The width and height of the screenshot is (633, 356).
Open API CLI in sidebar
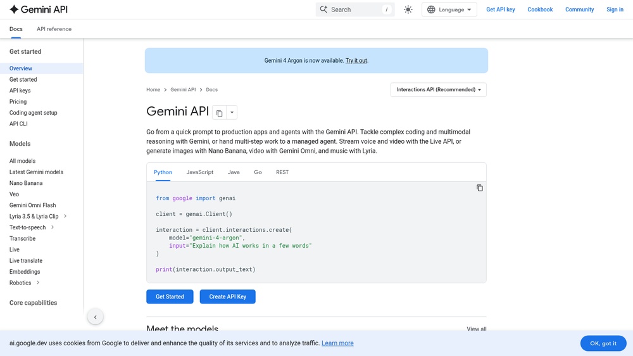18,124
